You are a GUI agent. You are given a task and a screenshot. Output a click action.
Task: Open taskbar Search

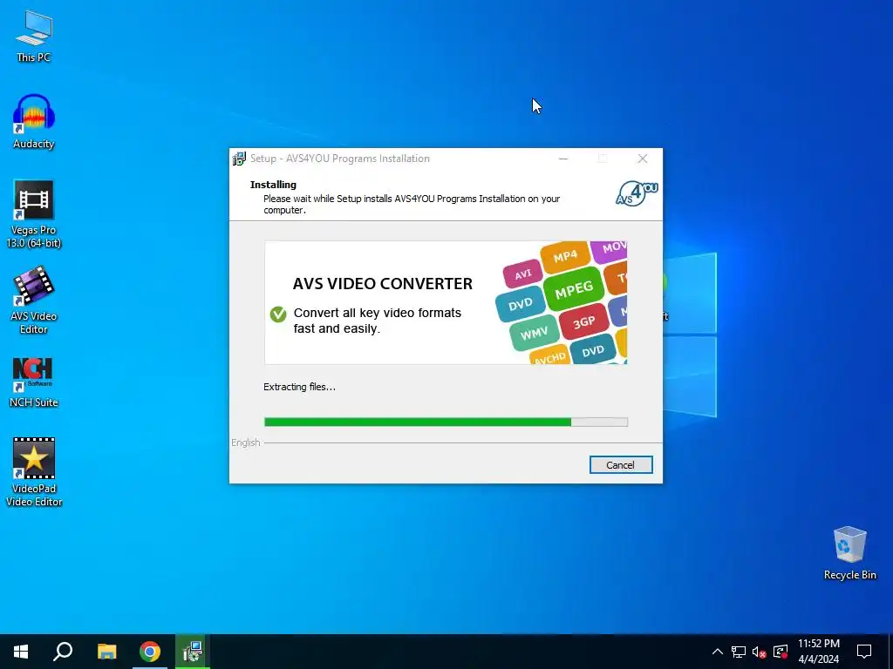coord(63,652)
